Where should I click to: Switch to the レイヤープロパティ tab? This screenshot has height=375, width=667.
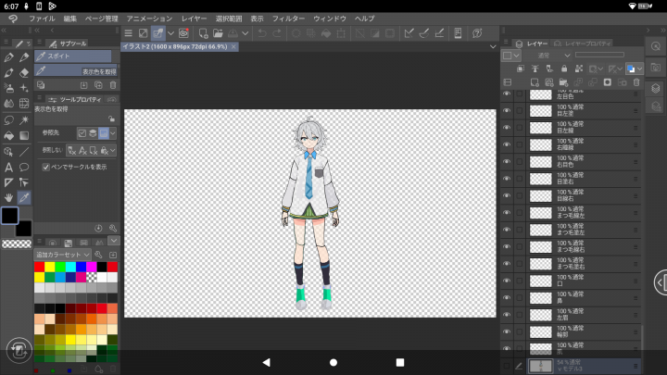click(x=582, y=44)
